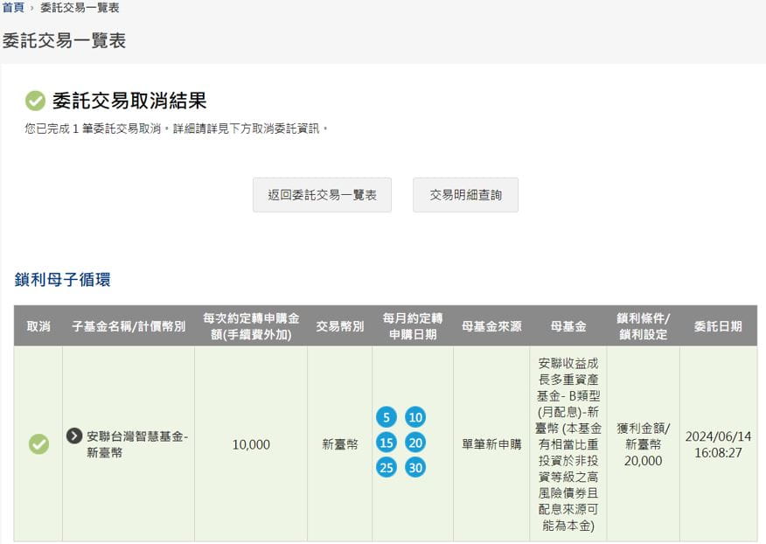Go to 首頁 in the breadcrumb
The width and height of the screenshot is (766, 544).
(13, 8)
